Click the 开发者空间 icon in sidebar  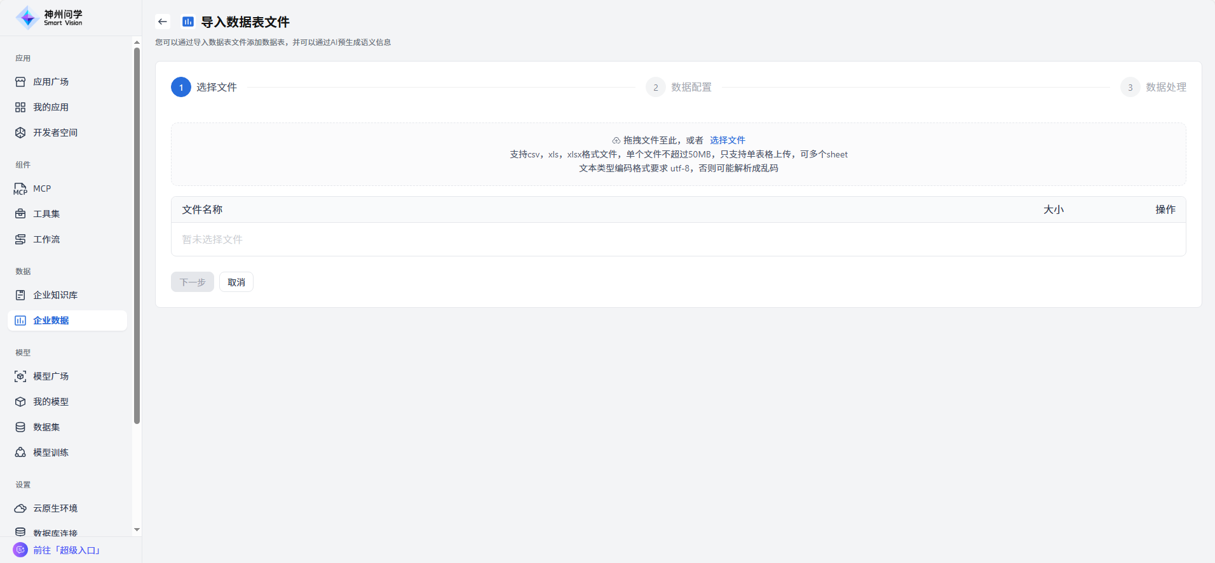click(x=20, y=133)
